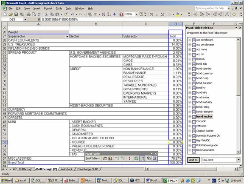
Task: Open the Fill Color dropdown arrow
Action: point(182,14)
